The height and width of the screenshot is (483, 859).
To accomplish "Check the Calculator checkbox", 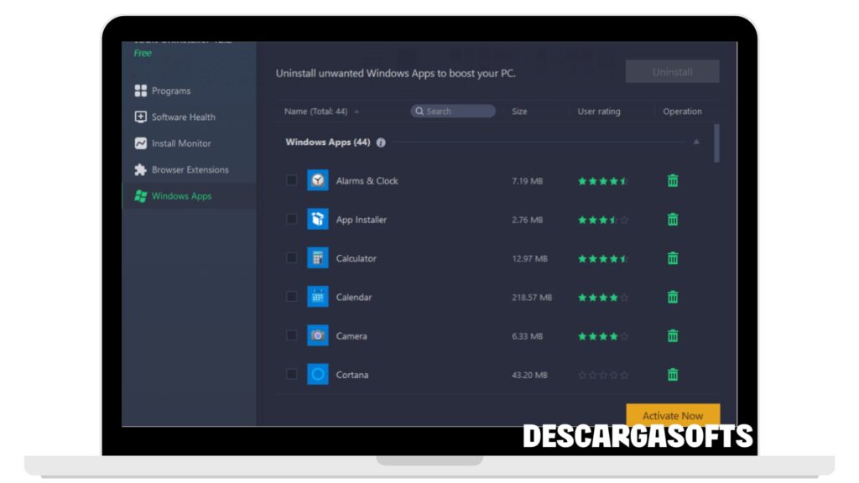I will pos(291,258).
